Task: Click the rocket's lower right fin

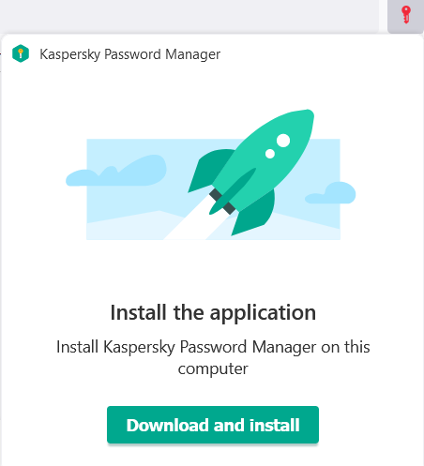Action: click(x=255, y=214)
